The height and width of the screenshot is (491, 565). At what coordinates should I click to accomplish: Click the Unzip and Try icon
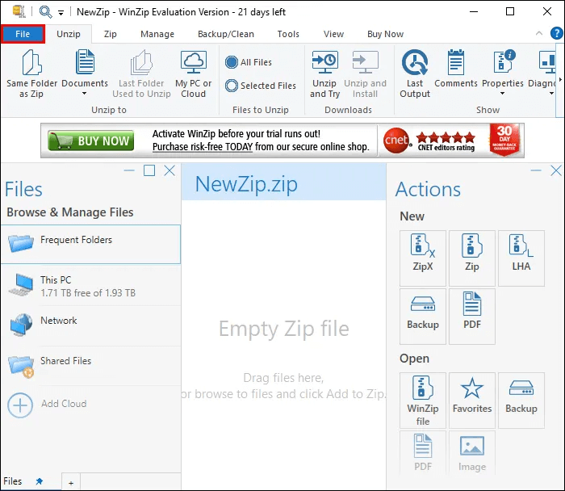[x=324, y=62]
